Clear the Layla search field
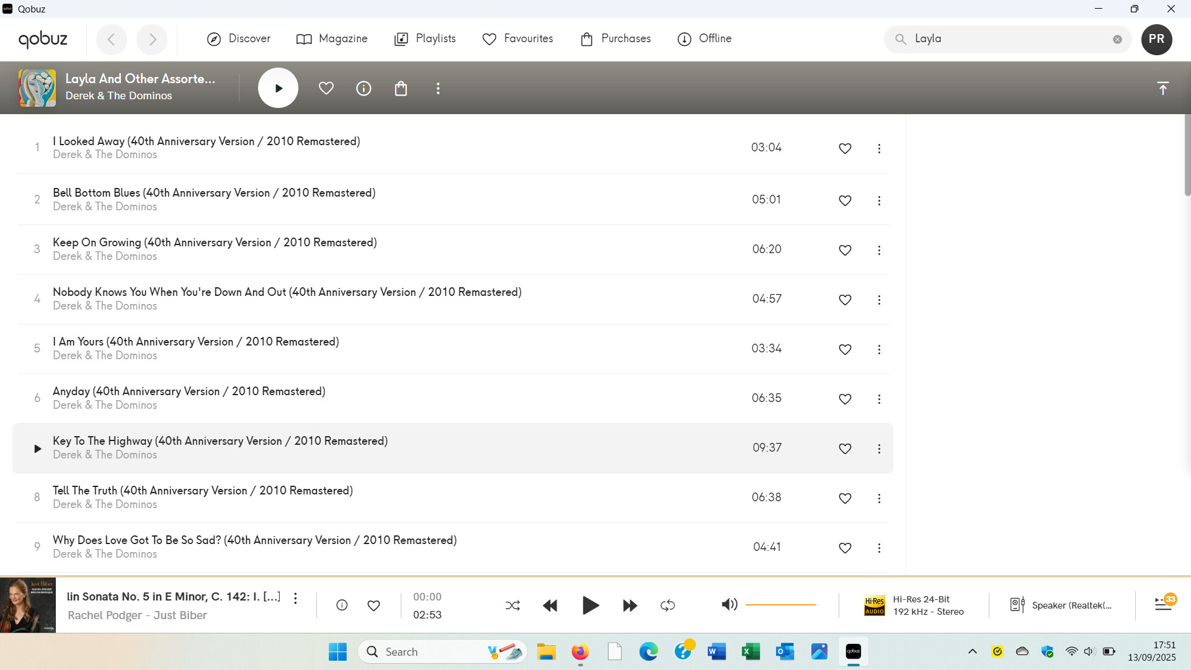This screenshot has height=670, width=1191. pyautogui.click(x=1117, y=39)
